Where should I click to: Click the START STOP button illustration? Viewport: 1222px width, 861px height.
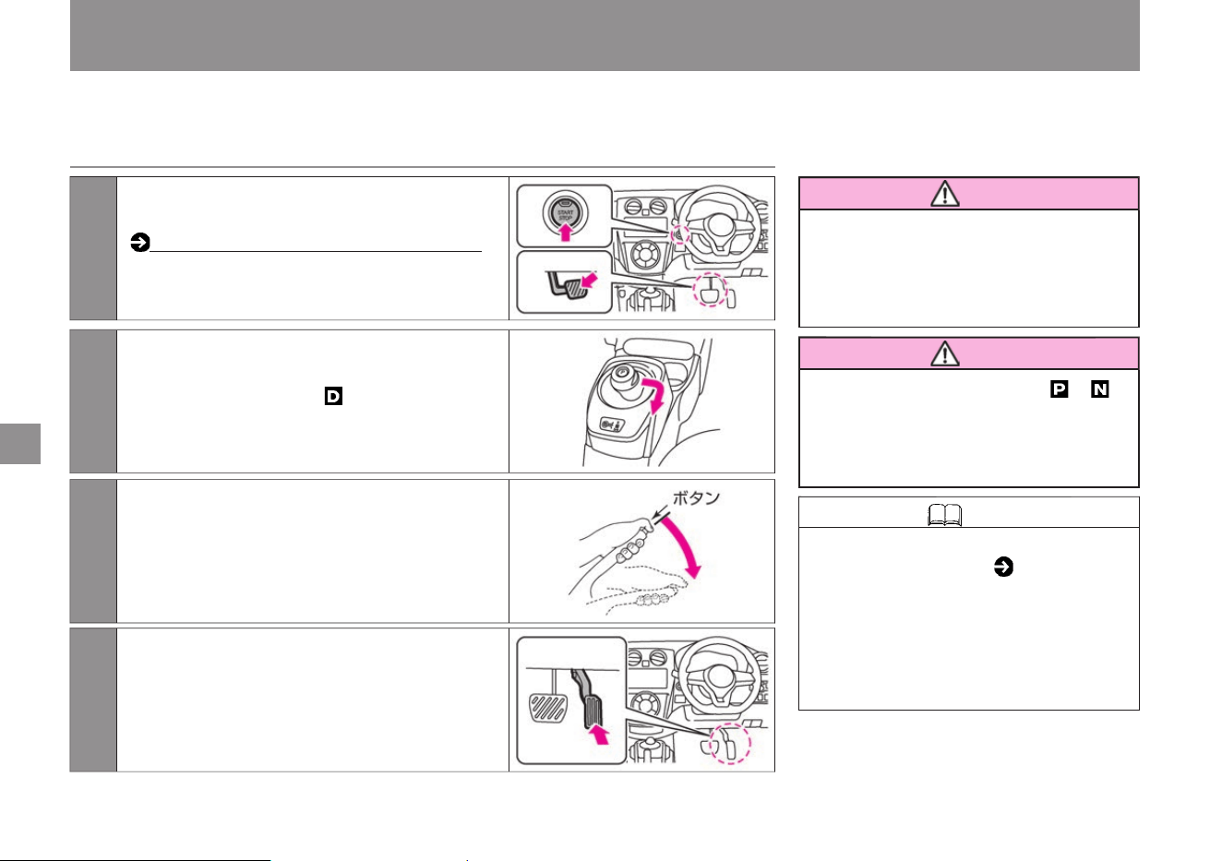[x=565, y=216]
